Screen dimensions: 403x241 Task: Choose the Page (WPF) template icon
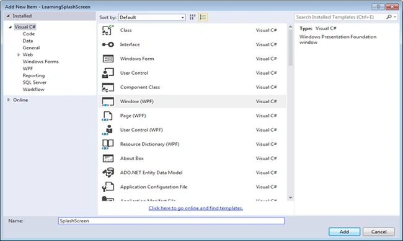coord(107,116)
